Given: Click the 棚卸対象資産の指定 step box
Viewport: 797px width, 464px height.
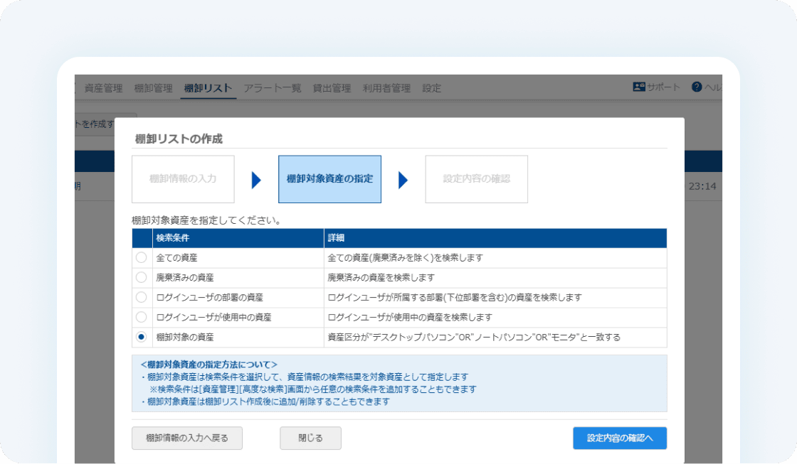Looking at the screenshot, I should pos(330,179).
